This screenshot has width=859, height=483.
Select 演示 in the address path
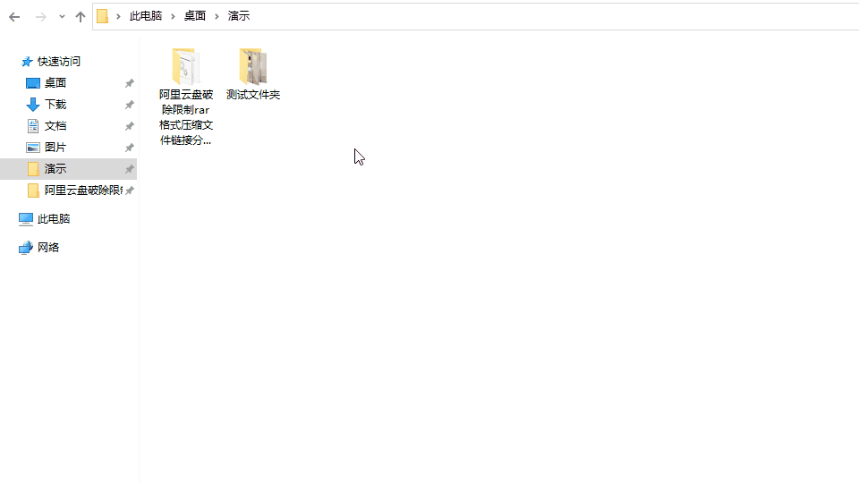click(x=239, y=16)
